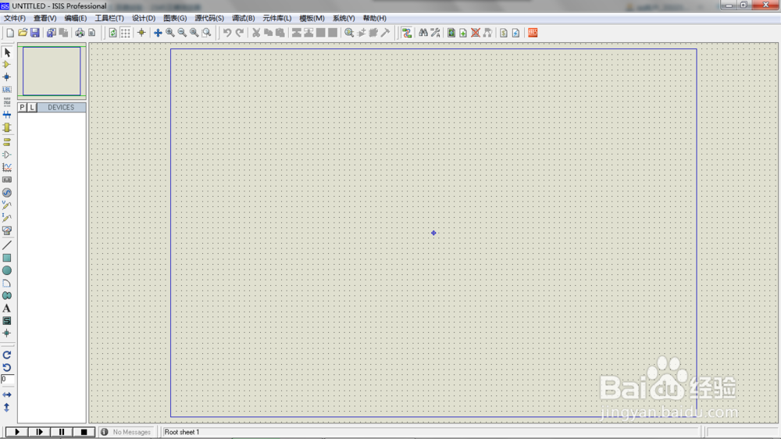Toggle the grid display
781x439 pixels.
point(126,33)
